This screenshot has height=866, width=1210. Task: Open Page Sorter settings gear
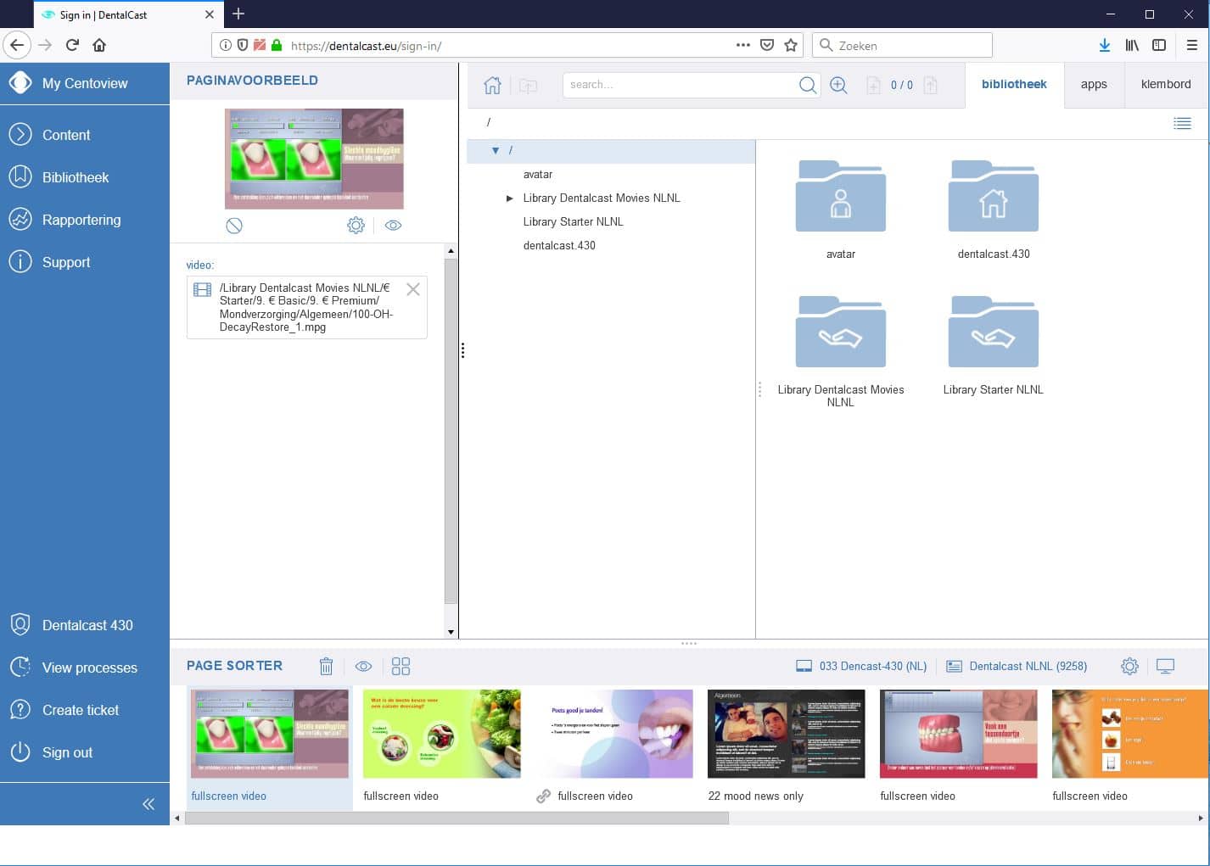point(1129,667)
